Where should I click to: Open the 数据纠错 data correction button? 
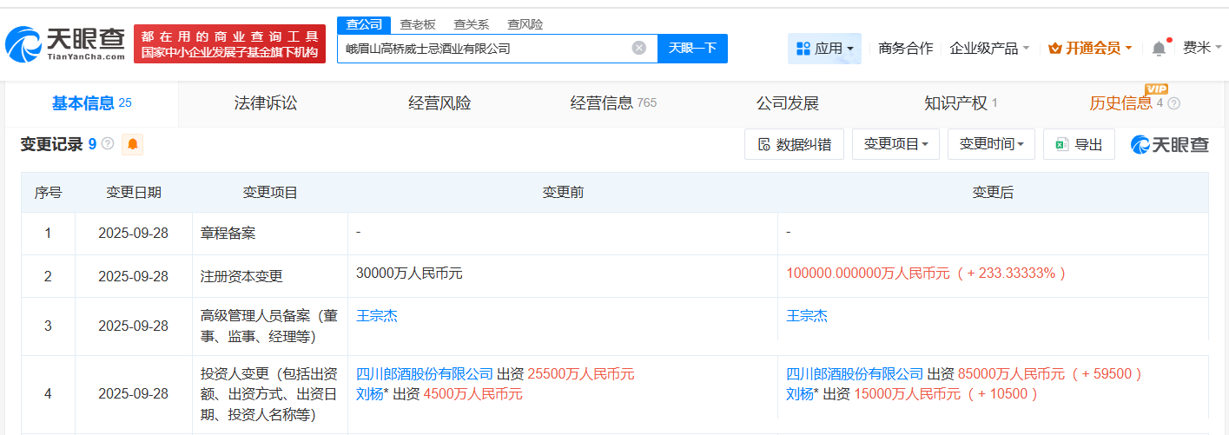[794, 145]
